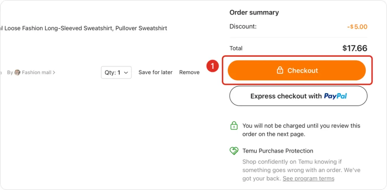Choose Express checkout with PayPal
The height and width of the screenshot is (190, 387).
pyautogui.click(x=298, y=96)
